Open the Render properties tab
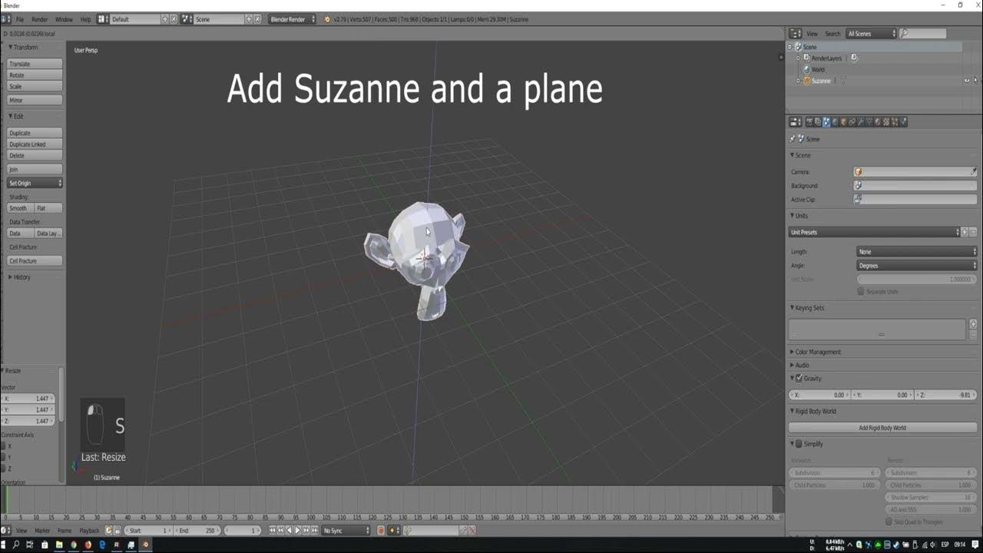 click(x=809, y=122)
